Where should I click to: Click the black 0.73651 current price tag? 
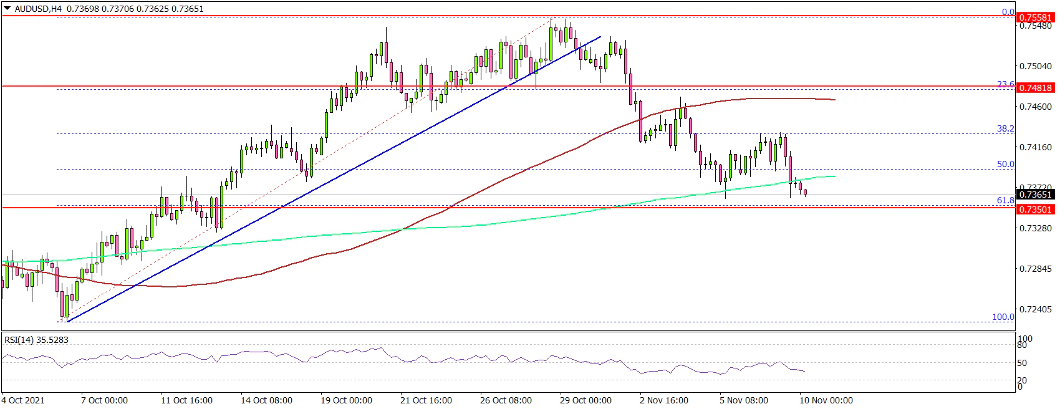pyautogui.click(x=1035, y=195)
